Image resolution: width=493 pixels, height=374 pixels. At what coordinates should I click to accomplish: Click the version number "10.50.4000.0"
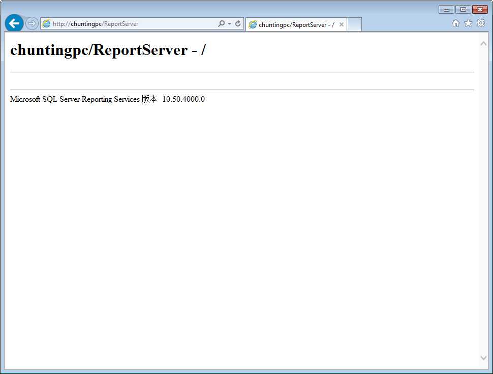pyautogui.click(x=183, y=99)
